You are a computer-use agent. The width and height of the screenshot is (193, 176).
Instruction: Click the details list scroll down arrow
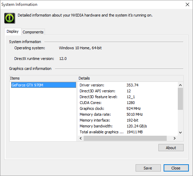(181, 132)
